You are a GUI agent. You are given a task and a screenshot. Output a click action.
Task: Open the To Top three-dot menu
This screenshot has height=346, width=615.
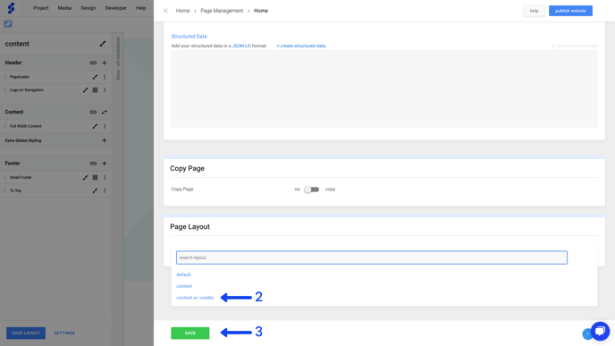pos(105,190)
